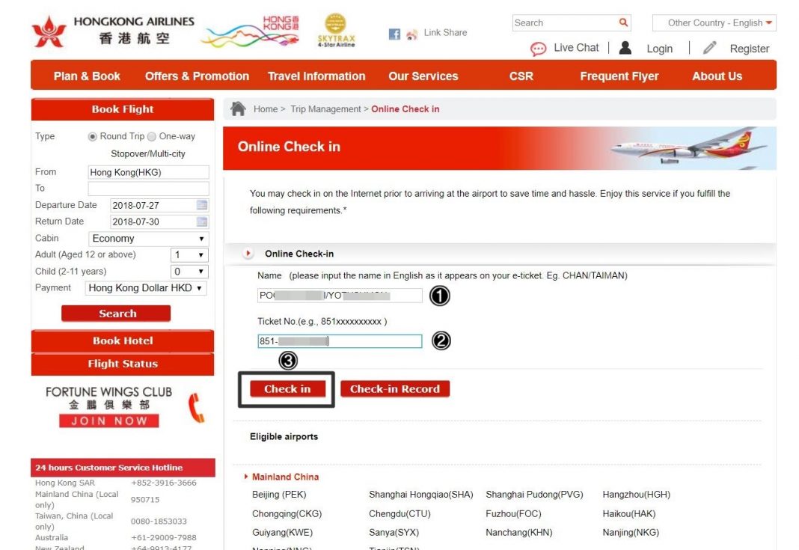Click the passenger Name input field
The image size is (799, 550).
tap(340, 296)
